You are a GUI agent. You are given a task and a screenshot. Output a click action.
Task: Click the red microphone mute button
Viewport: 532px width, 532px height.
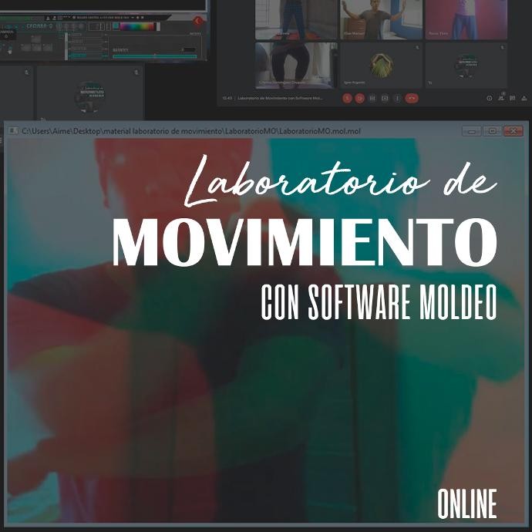[x=347, y=98]
